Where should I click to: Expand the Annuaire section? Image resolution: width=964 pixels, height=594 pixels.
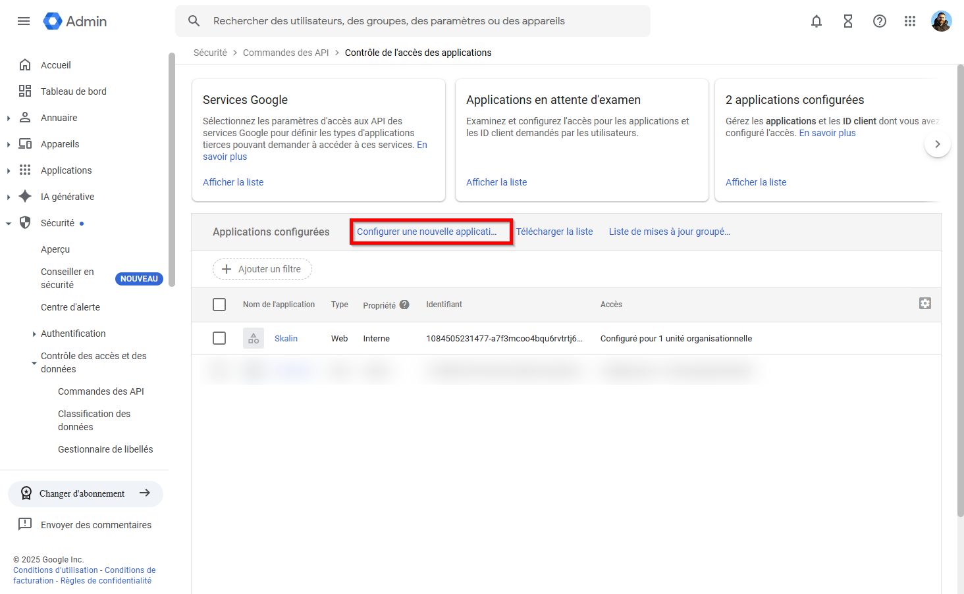click(9, 117)
